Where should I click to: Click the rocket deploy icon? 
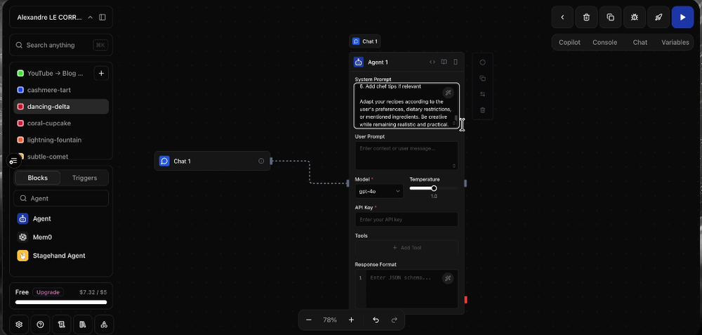[x=658, y=18]
